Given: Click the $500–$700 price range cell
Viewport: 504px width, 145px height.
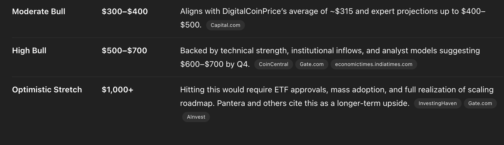Looking at the screenshot, I should (x=124, y=50).
